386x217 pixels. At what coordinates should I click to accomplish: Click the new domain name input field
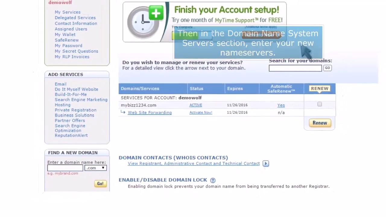point(65,168)
